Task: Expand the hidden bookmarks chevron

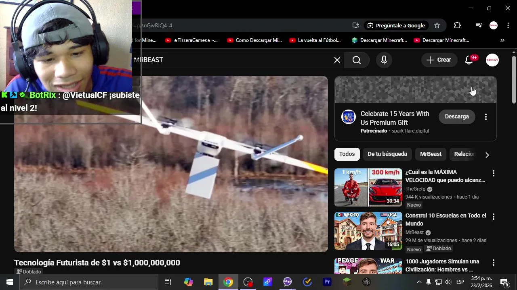Action: (x=502, y=40)
